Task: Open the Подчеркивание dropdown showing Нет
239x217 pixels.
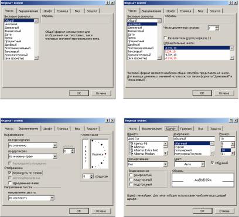Action: [165, 164]
